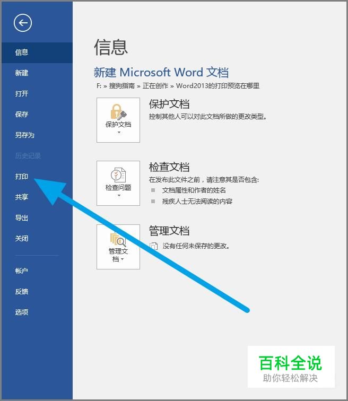Screen dimensions: 348x401
Task: Click the unsaved-changes document icon
Action: [x=153, y=246]
